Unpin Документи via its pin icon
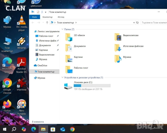This screenshot has height=133, width=167. (x=58, y=45)
